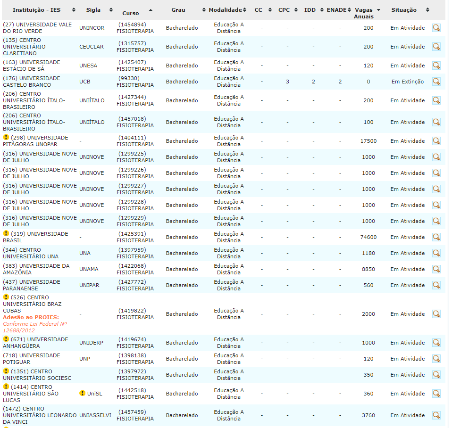Click warning icon beside Universidade Pitágoras Unopar

click(x=6, y=138)
